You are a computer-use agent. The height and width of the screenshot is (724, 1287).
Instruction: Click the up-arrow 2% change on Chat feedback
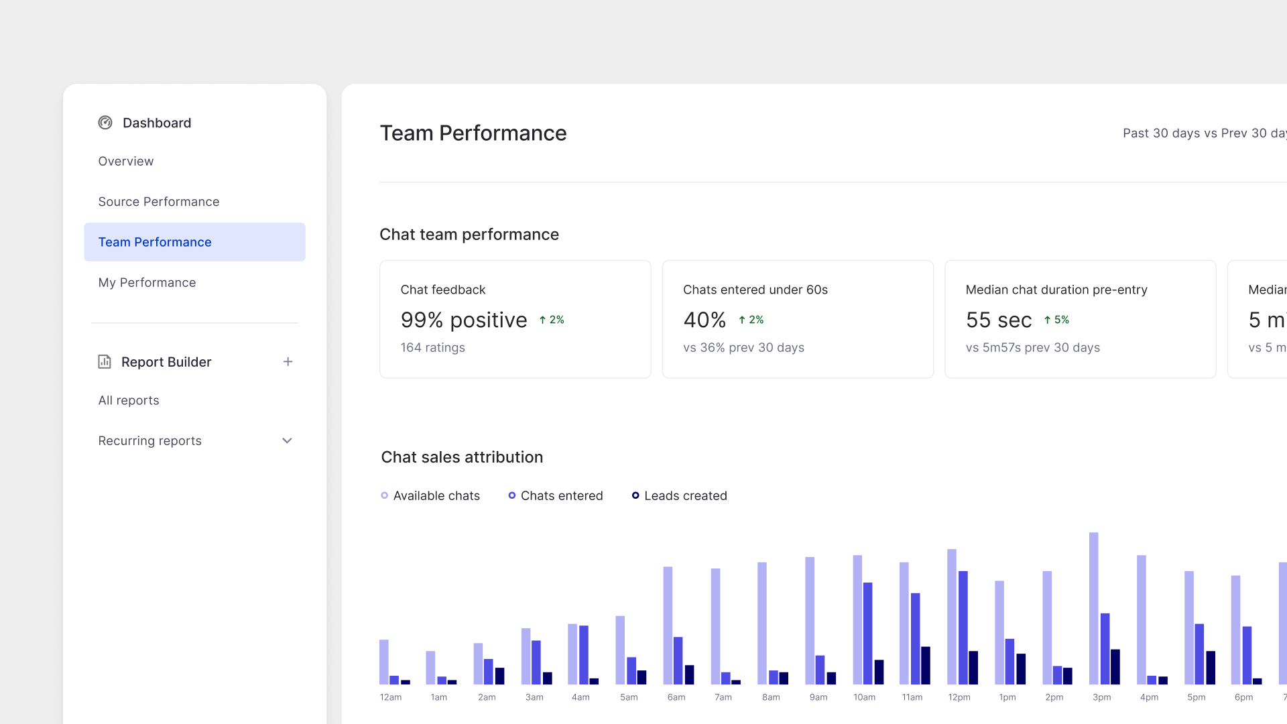552,320
